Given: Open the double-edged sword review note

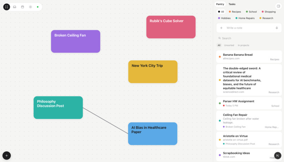Looking at the screenshot, I should 249,80.
